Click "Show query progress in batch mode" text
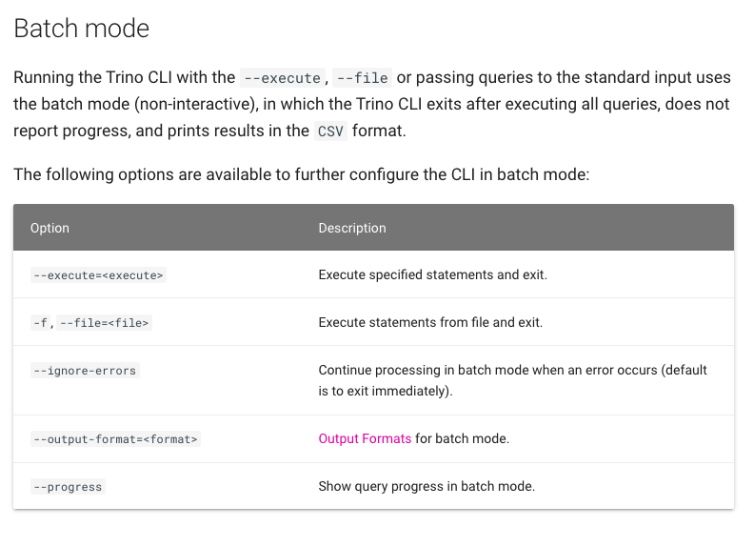Screen dimensions: 754x547 [x=427, y=486]
